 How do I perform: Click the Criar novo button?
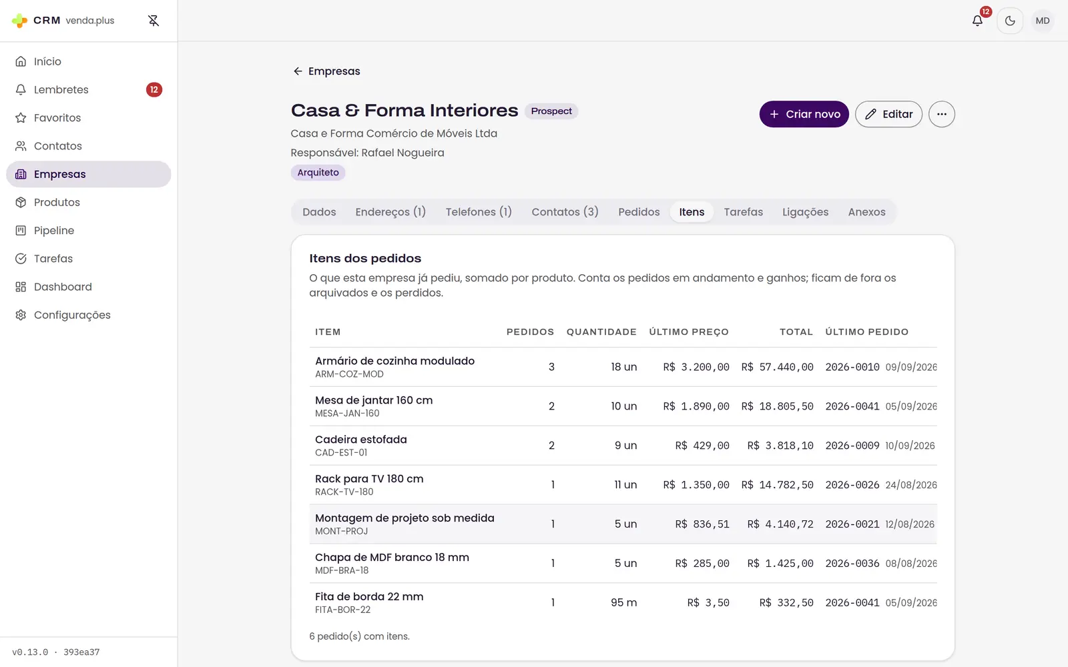click(x=804, y=114)
